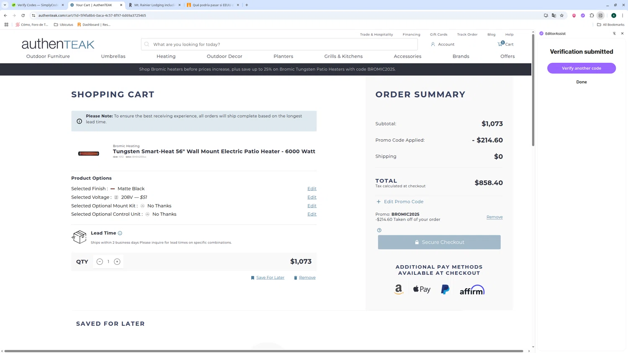Switch to Verify Codes SimplyCodes tab
Viewport: 628px width, 353px height.
coord(38,5)
